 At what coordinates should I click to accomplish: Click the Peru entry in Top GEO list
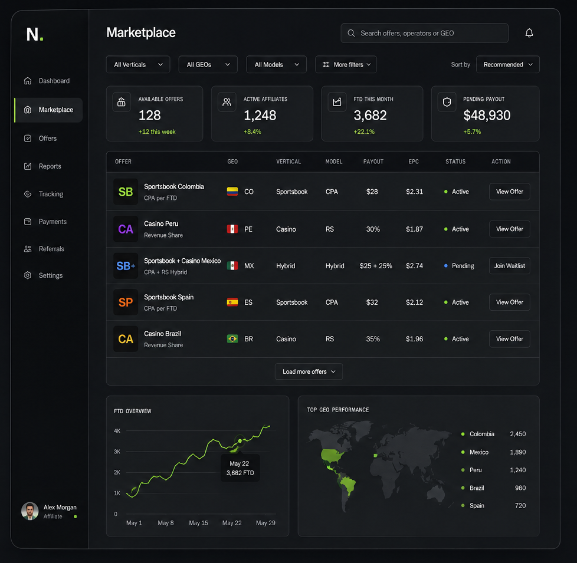(x=493, y=470)
